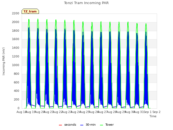The width and height of the screenshot is (173, 130).
Task: Click the 1800 y-axis tick label
Action: (x=16, y=31)
